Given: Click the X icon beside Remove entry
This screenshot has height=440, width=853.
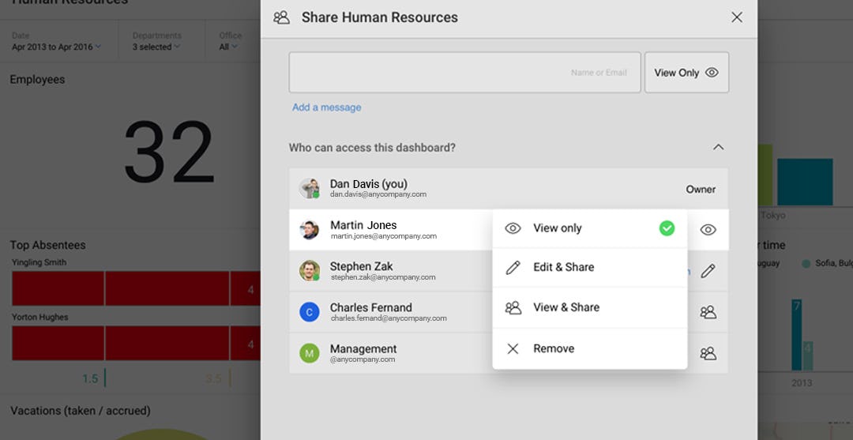Looking at the screenshot, I should point(513,348).
